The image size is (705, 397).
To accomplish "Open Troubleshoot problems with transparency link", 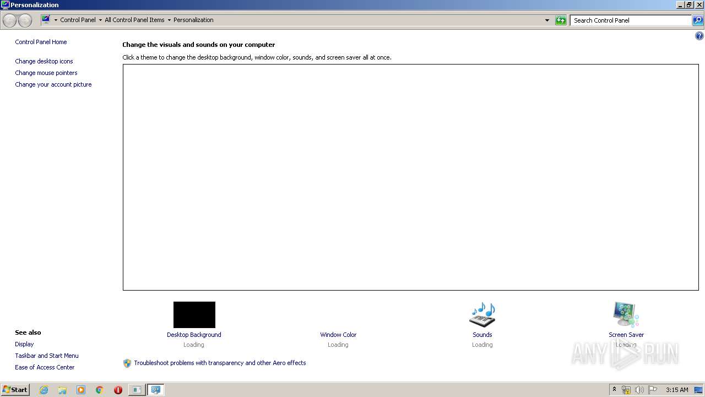I will pyautogui.click(x=220, y=363).
